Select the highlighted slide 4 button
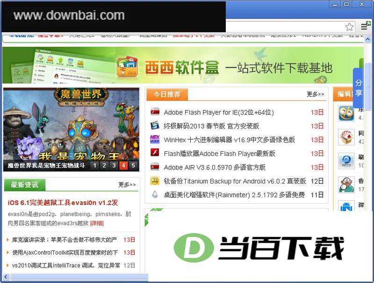Viewport: 374px width, 283px height. (123, 165)
